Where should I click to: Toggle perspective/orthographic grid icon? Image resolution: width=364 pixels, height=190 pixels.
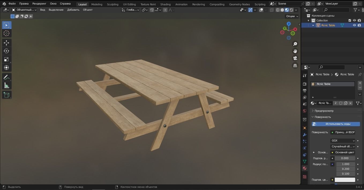[x=295, y=65]
